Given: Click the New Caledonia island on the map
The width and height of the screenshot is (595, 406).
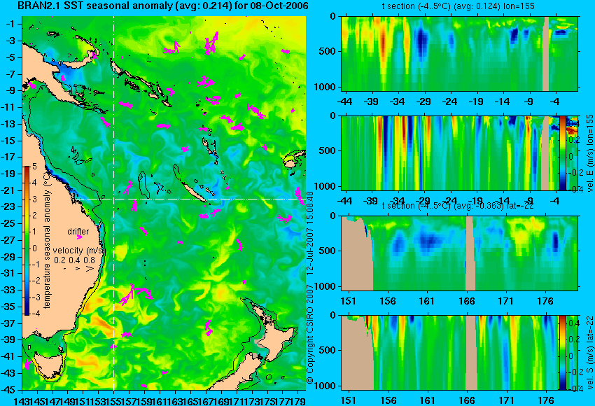Looking at the screenshot, I should click(x=192, y=192).
